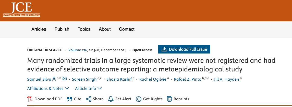292x107 pixels.
Task: Click the JCE journal logo
Action: [21, 10]
